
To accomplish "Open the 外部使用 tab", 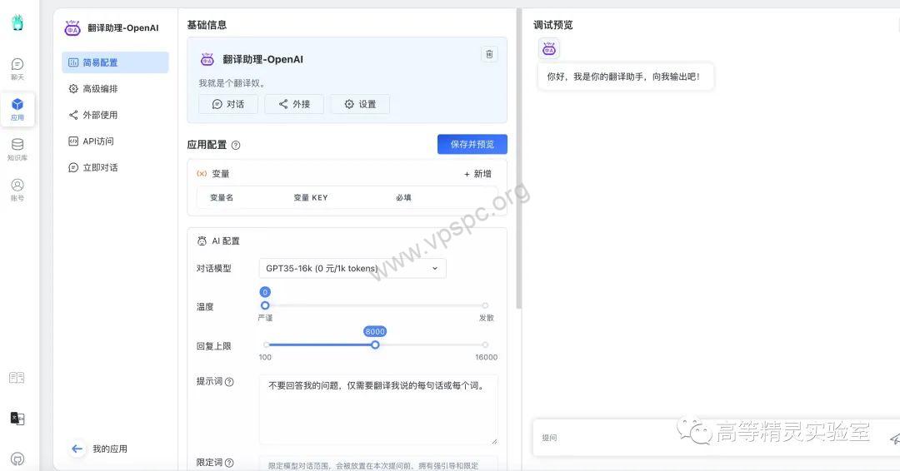I will 115,115.
